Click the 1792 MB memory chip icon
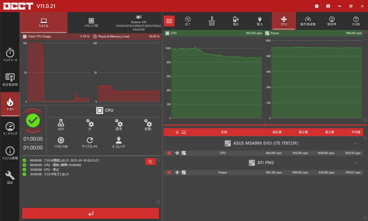Screen dimensions: 368x221 coord(61,140)
